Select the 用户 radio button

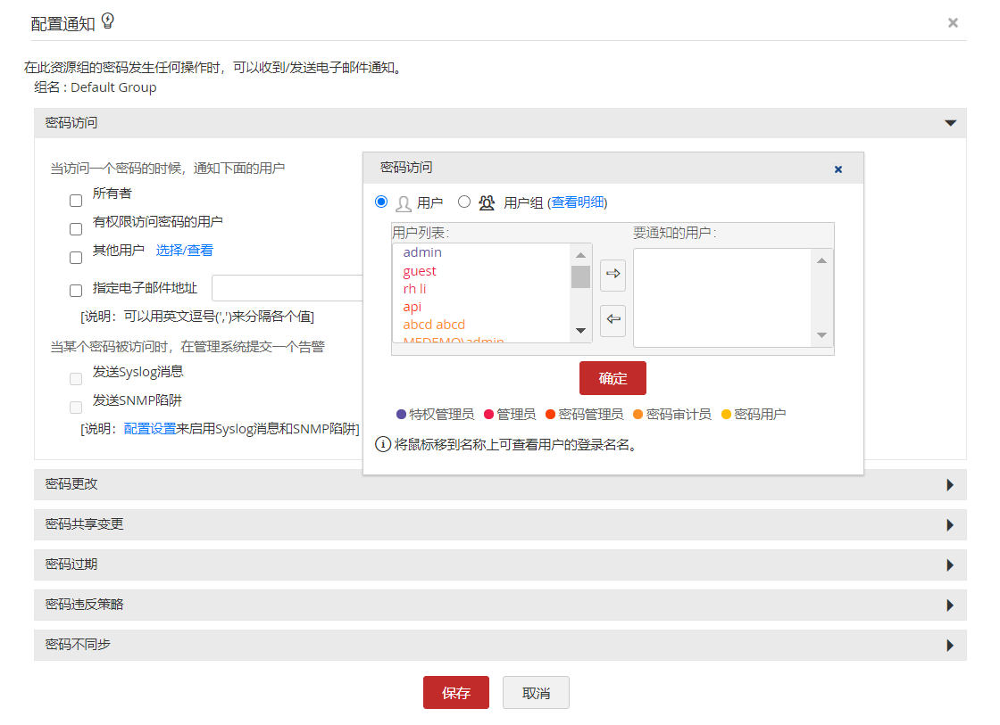tap(381, 202)
